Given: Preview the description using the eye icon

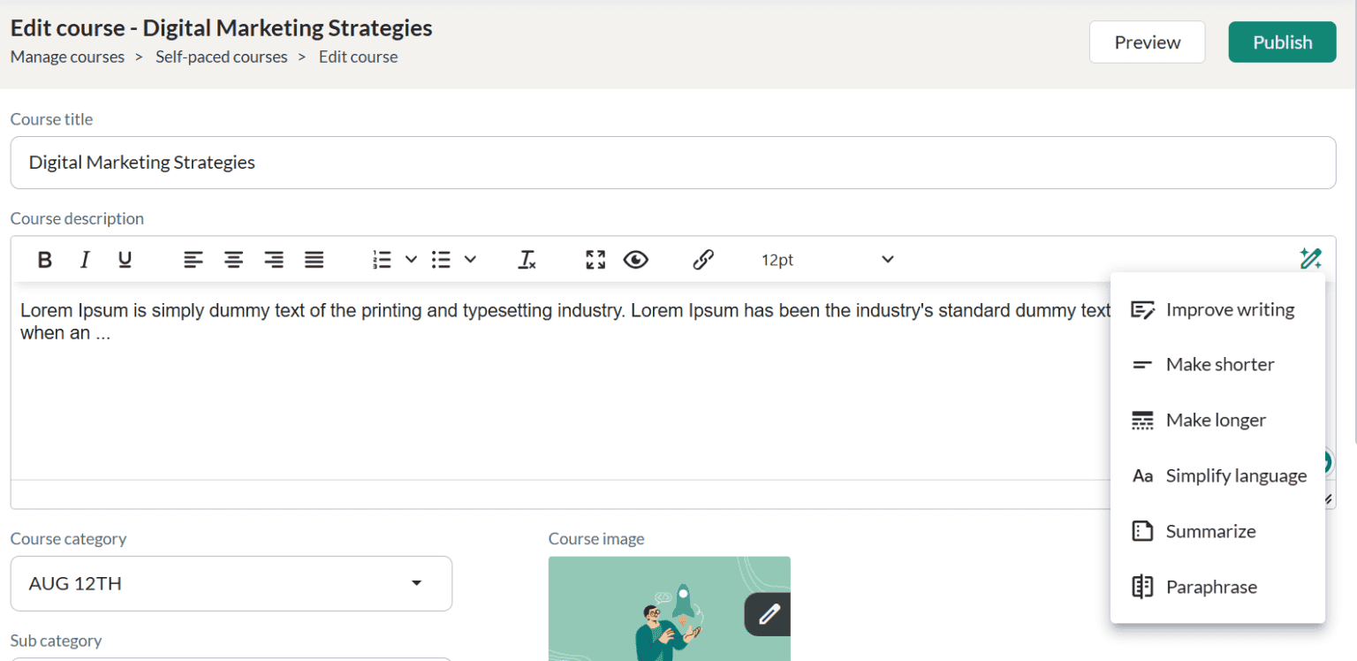Looking at the screenshot, I should [636, 259].
